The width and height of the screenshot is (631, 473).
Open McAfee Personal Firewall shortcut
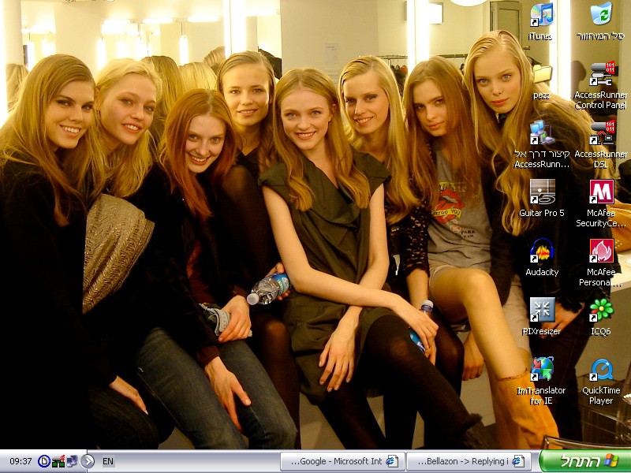tap(601, 252)
